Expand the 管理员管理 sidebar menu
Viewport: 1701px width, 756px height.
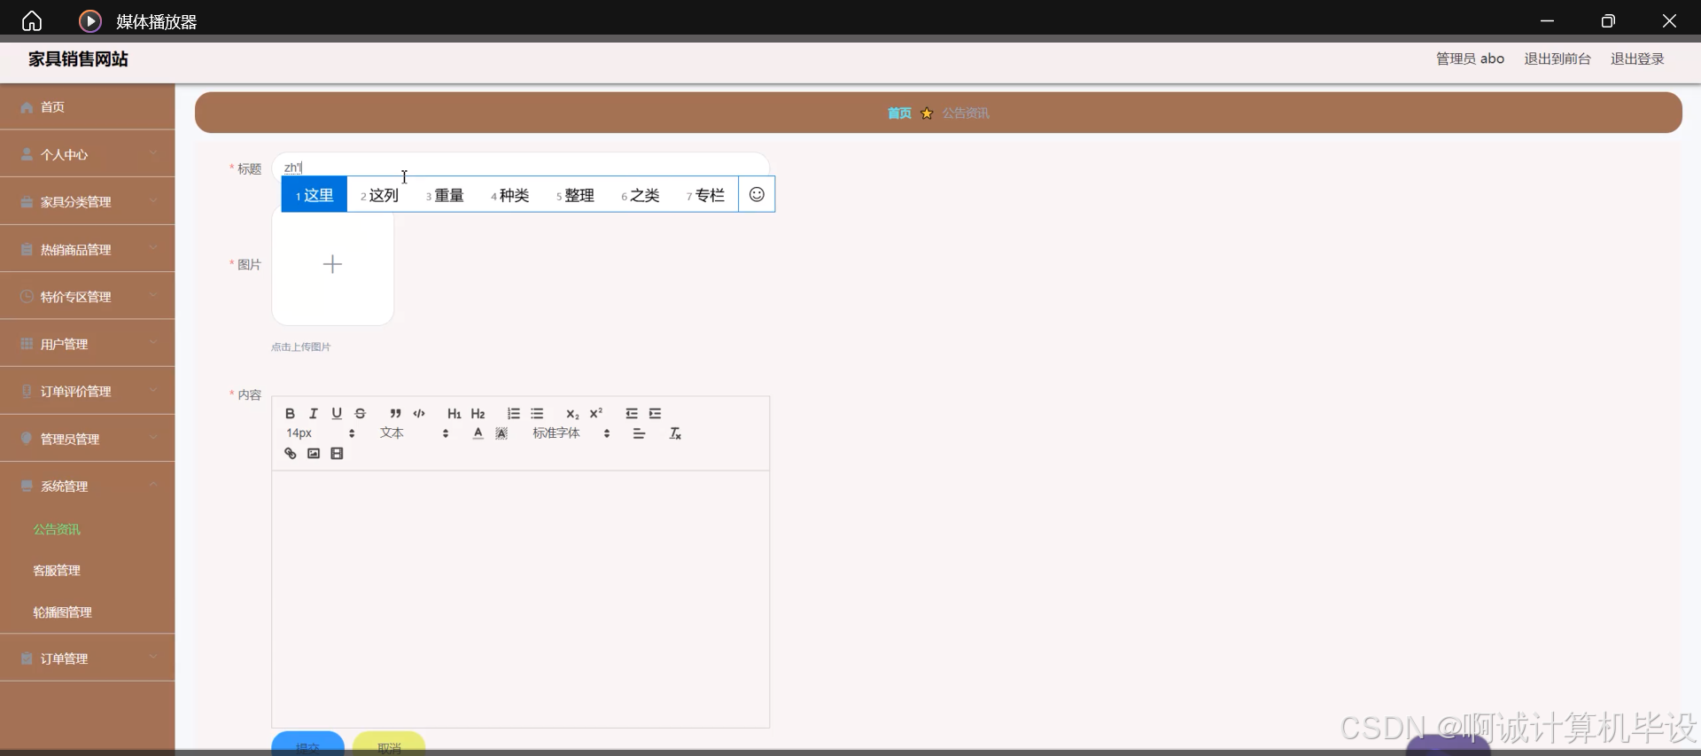pyautogui.click(x=87, y=439)
